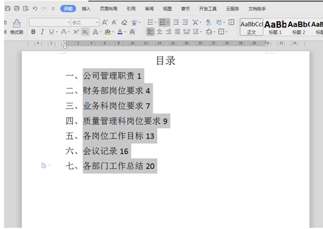Click the borders icon
Screen dimensions: 323x229
coord(221,32)
